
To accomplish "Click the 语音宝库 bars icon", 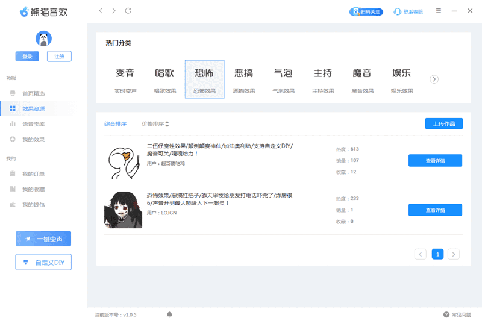I will pyautogui.click(x=13, y=124).
